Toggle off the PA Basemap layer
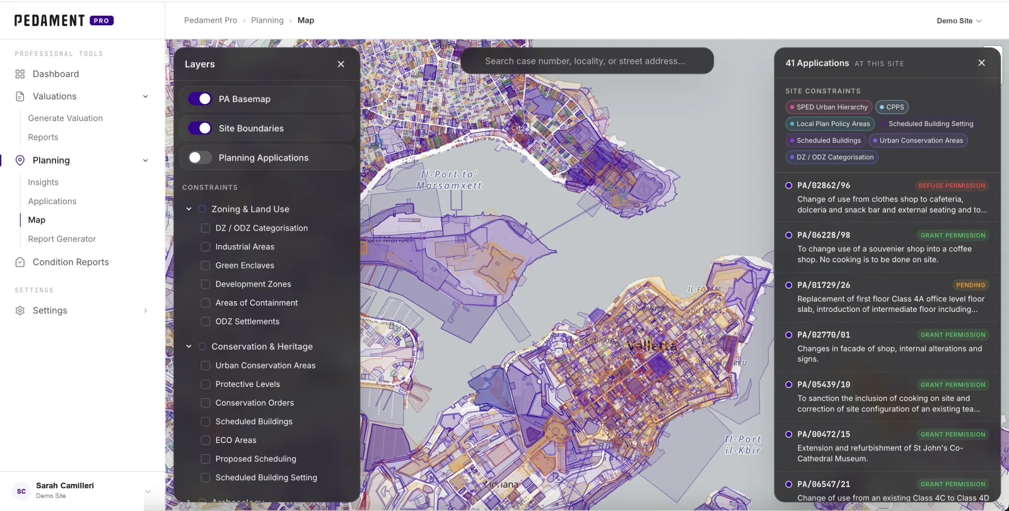The height and width of the screenshot is (511, 1009). (x=200, y=99)
